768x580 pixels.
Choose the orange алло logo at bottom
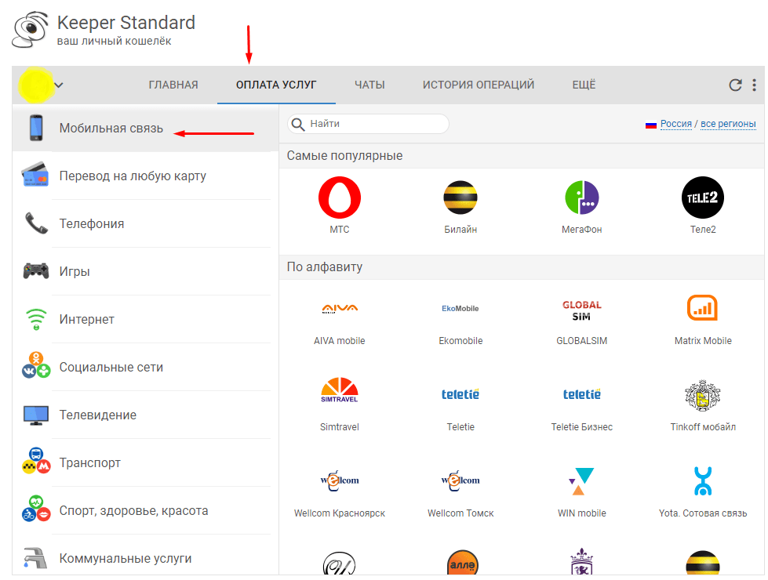463,564
